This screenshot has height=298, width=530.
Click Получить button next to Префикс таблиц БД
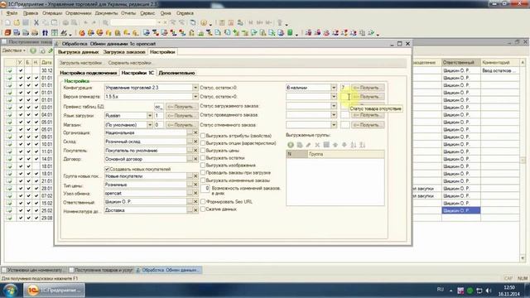click(181, 107)
